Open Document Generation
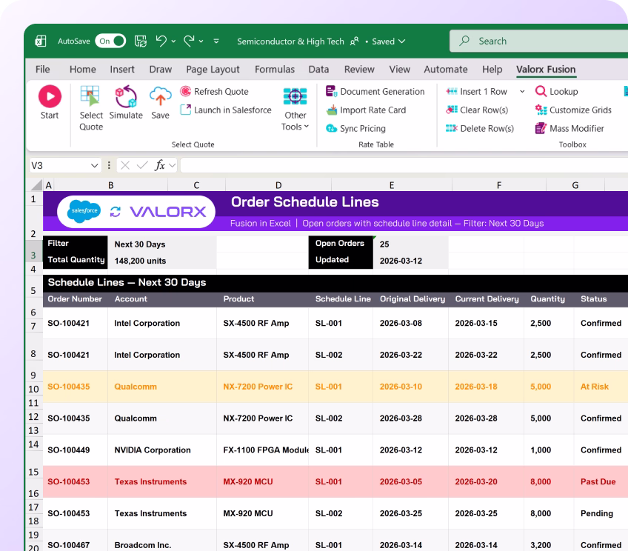628x551 pixels. coord(375,91)
